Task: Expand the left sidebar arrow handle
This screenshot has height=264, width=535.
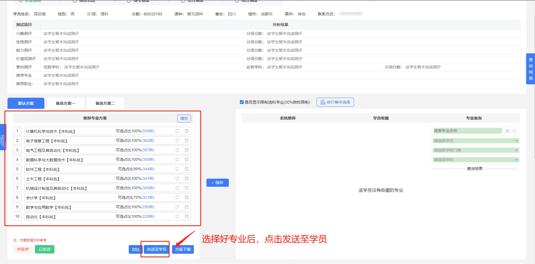Action: pyautogui.click(x=3, y=137)
